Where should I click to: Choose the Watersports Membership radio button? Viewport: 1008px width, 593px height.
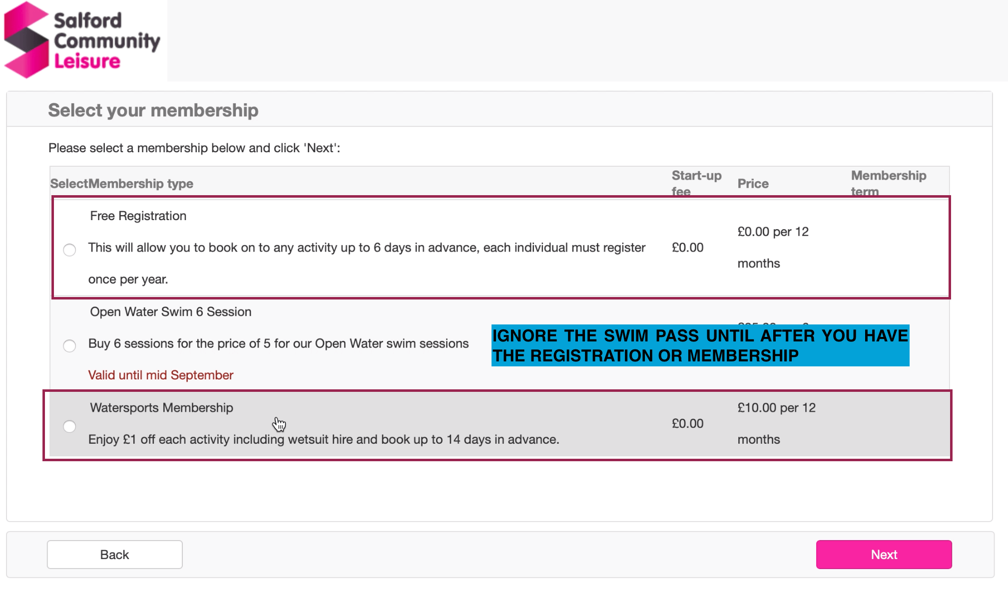pyautogui.click(x=69, y=426)
